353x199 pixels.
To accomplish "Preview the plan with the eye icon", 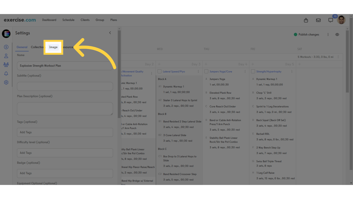I will point(337,34).
